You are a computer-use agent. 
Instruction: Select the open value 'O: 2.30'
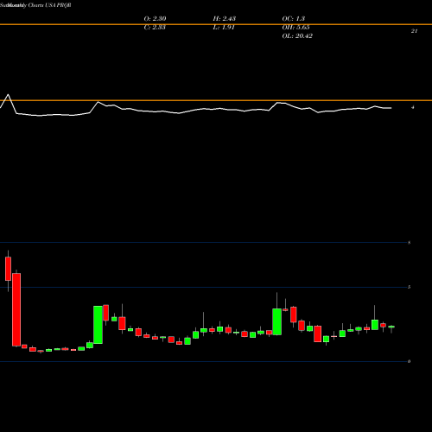(x=155, y=19)
